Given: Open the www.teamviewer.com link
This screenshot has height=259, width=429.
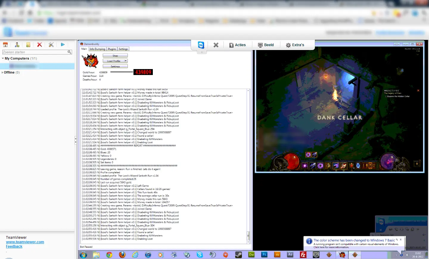Looking at the screenshot, I should (25, 242).
